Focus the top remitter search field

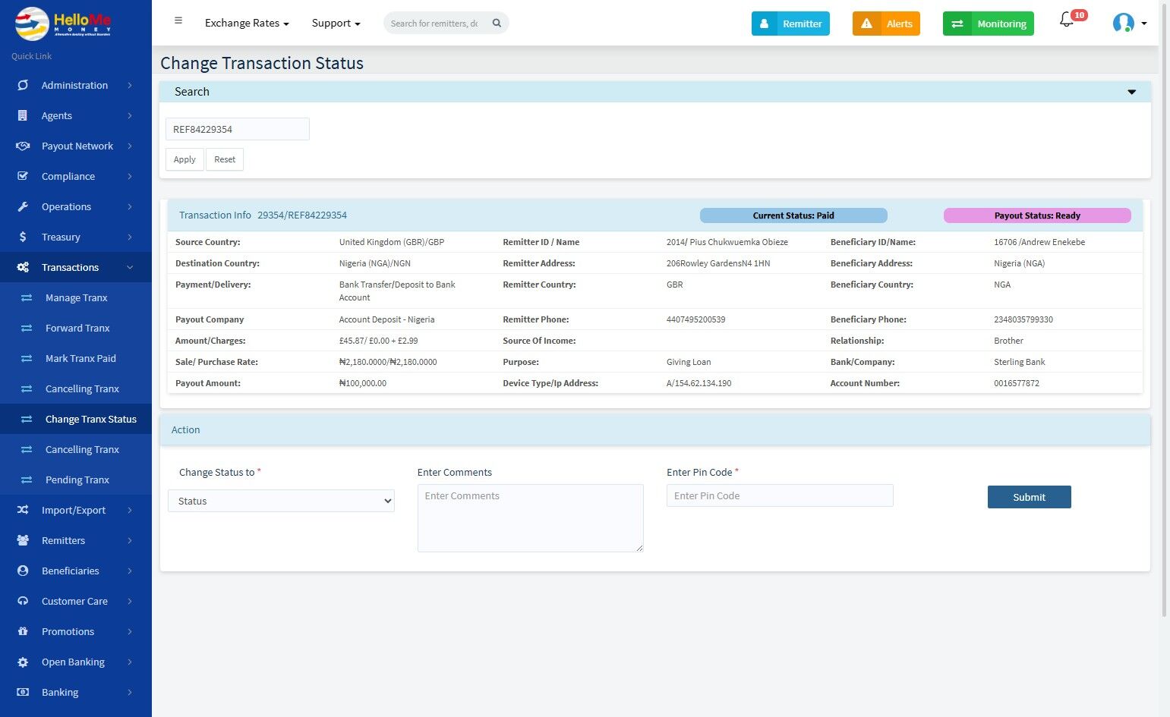[x=435, y=23]
